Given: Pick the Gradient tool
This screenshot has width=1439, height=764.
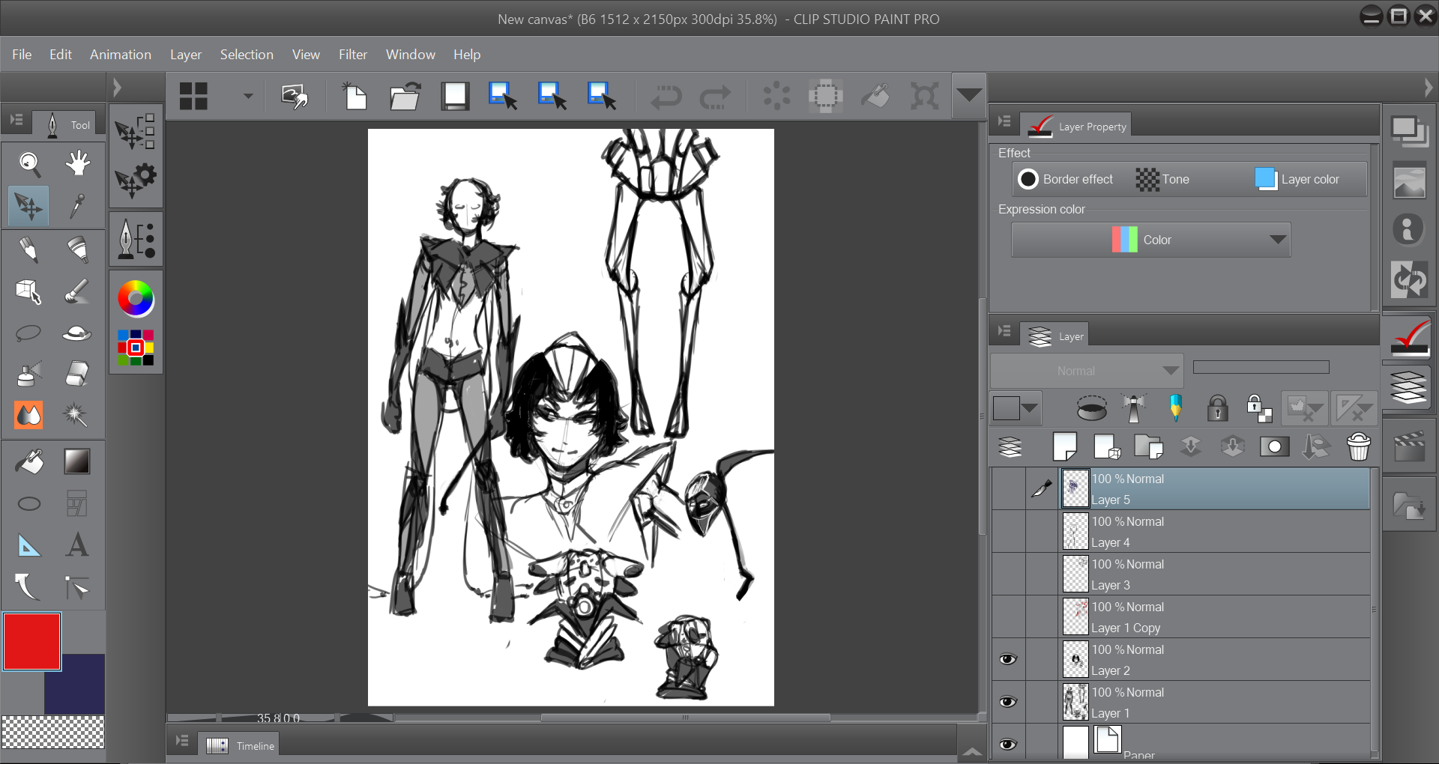Looking at the screenshot, I should [x=76, y=461].
